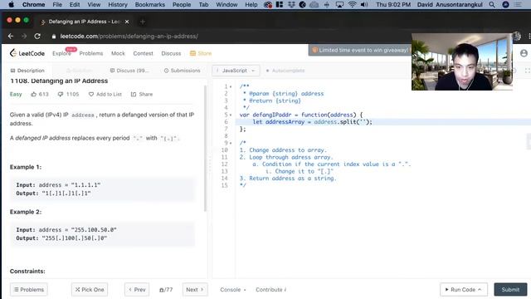Open the Bookmarks menu
This screenshot has height=299, width=531.
150,4
